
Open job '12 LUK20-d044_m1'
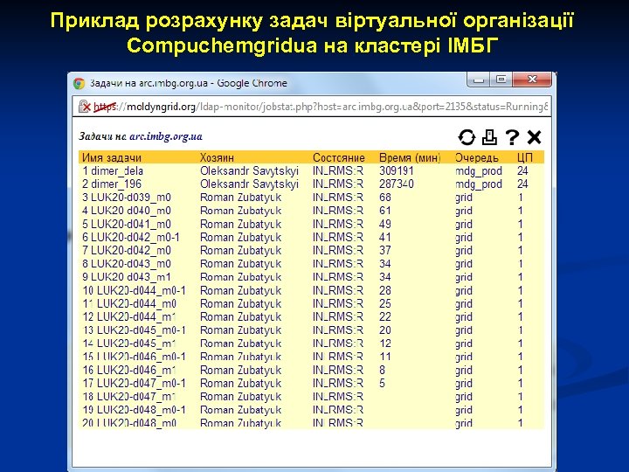click(129, 316)
